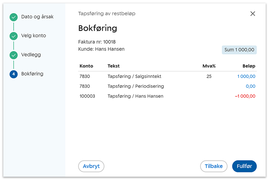Select the Tapsføring / Salgsinntekt row text
Image resolution: width=269 pixels, height=180 pixels.
134,76
